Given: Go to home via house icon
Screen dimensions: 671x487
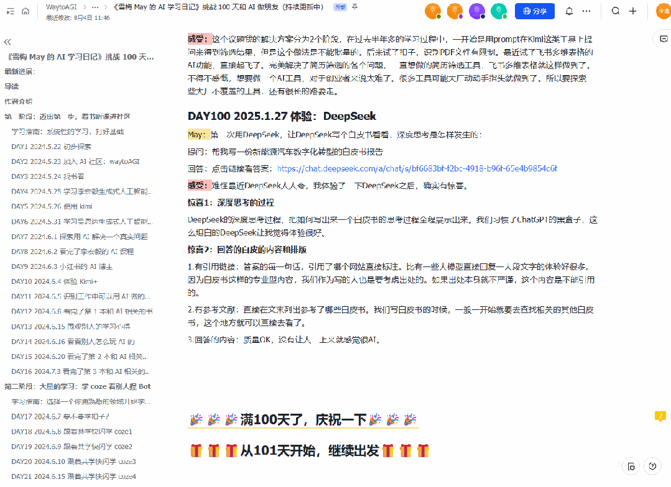Looking at the screenshot, I should click(x=25, y=11).
